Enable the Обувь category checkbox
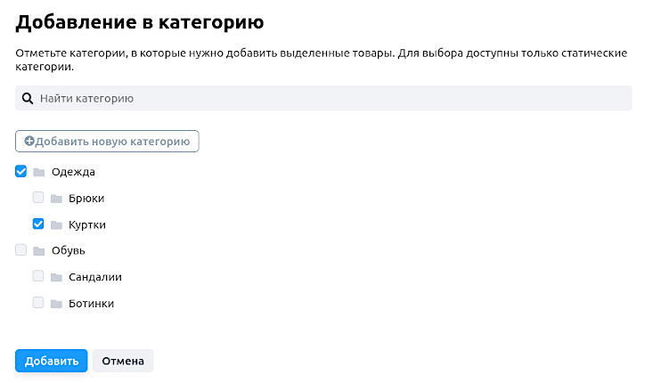 pos(21,250)
